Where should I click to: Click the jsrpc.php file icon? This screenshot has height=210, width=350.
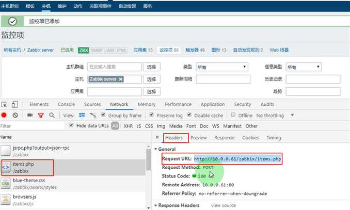click(6, 151)
